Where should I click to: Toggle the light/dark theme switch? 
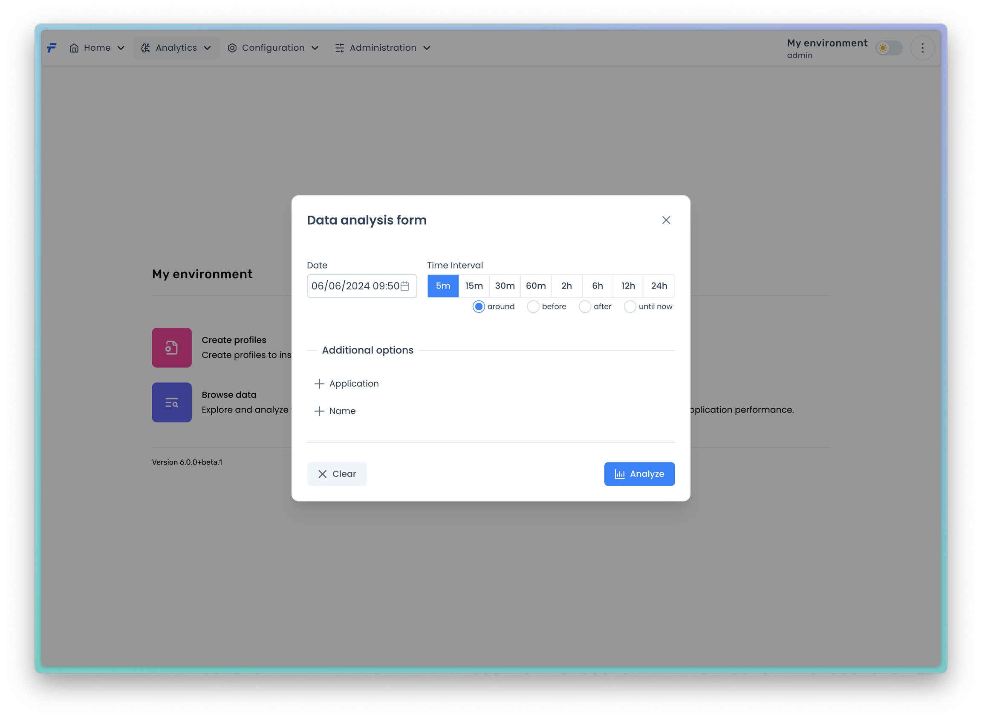(x=888, y=48)
